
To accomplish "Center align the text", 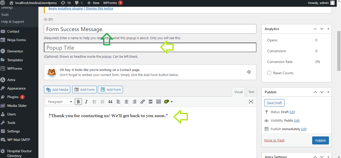I will [x=126, y=102].
